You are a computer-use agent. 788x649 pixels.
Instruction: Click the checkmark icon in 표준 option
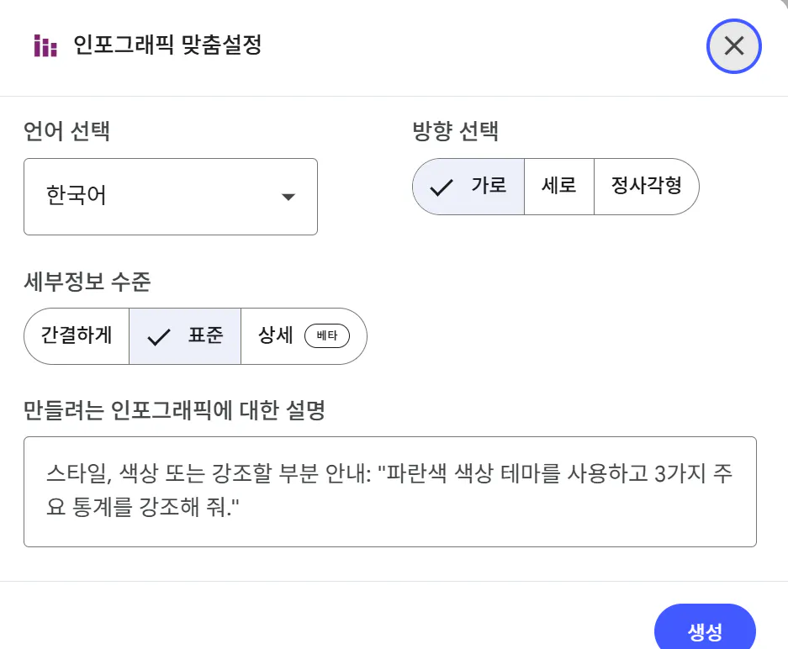tap(158, 336)
